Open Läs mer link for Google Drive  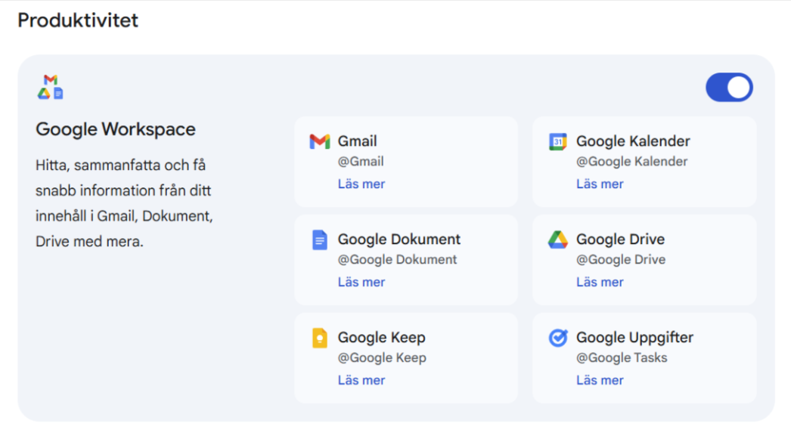pyautogui.click(x=600, y=282)
